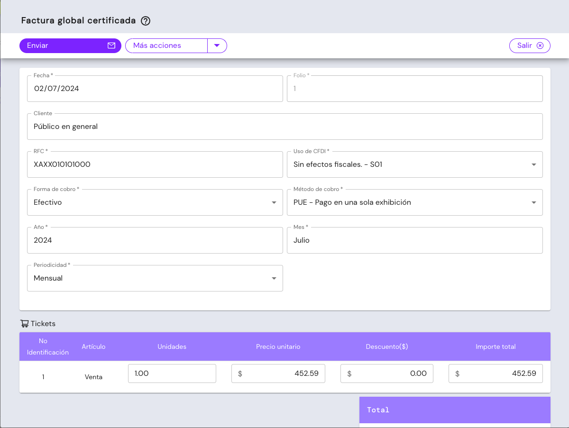Open the Periodicidad dropdown

tap(274, 278)
